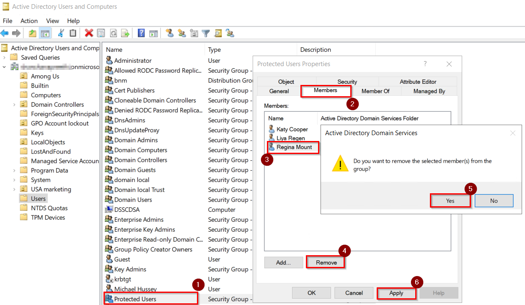Click the Refresh toolbar icon
Screen dimensions: 525x305
coord(113,33)
